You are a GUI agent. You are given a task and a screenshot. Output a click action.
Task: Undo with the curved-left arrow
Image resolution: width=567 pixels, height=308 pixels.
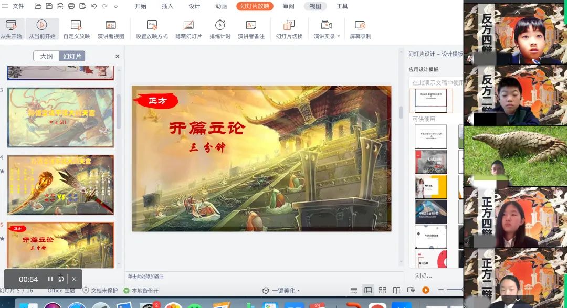coord(94,6)
